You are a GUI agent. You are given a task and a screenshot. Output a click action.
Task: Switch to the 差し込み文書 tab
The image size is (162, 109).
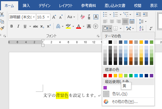click(115, 6)
